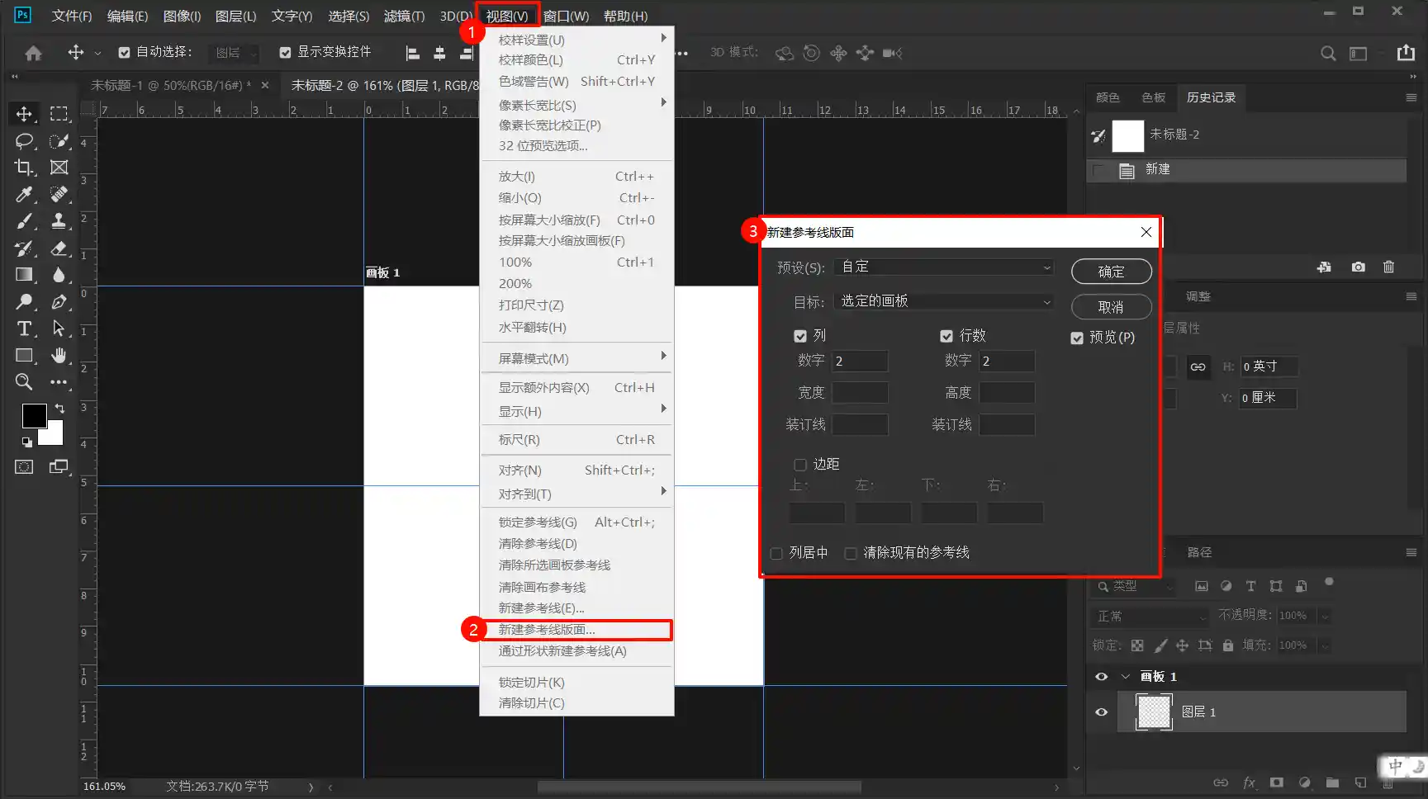Select the Horizontal Type tool
Viewport: 1428px width, 799px height.
(x=24, y=329)
